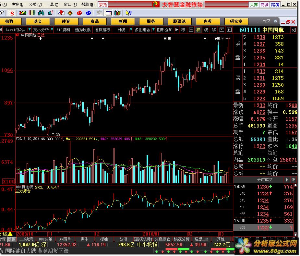
Task: Open the alarm bell alert icon
Action: (x=51, y=13)
